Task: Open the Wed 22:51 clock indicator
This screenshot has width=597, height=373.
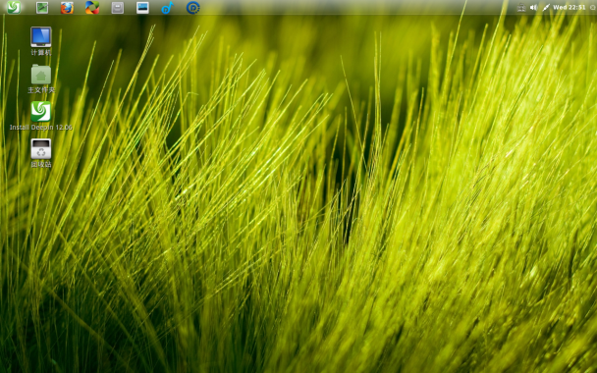Action: [570, 7]
